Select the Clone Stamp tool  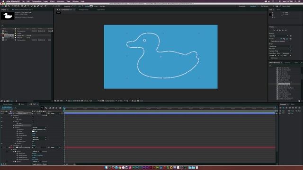click(35, 6)
